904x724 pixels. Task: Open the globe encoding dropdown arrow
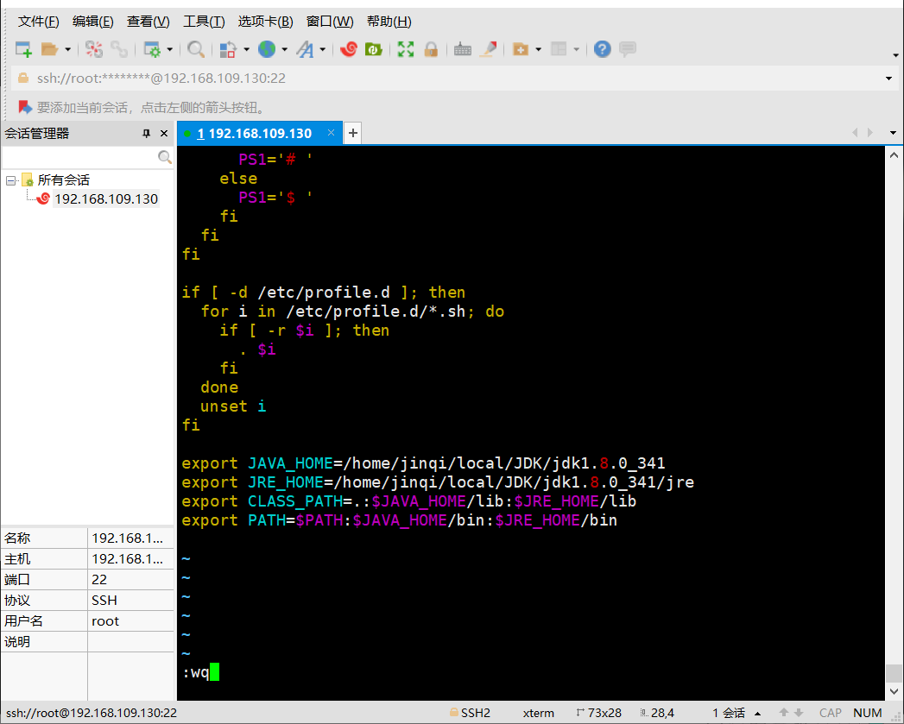click(284, 49)
